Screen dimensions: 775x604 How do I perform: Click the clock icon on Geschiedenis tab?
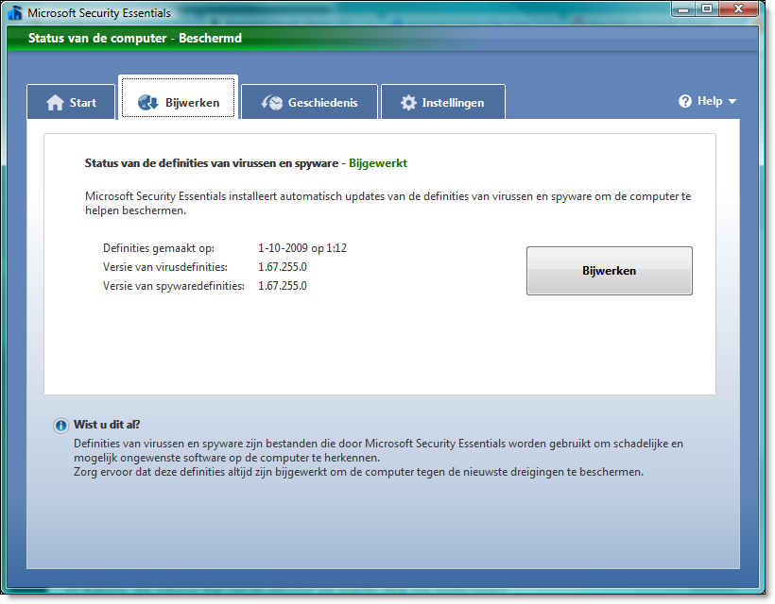point(272,103)
